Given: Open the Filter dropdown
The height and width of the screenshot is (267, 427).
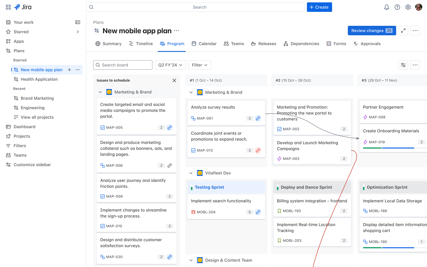Looking at the screenshot, I should (200, 65).
